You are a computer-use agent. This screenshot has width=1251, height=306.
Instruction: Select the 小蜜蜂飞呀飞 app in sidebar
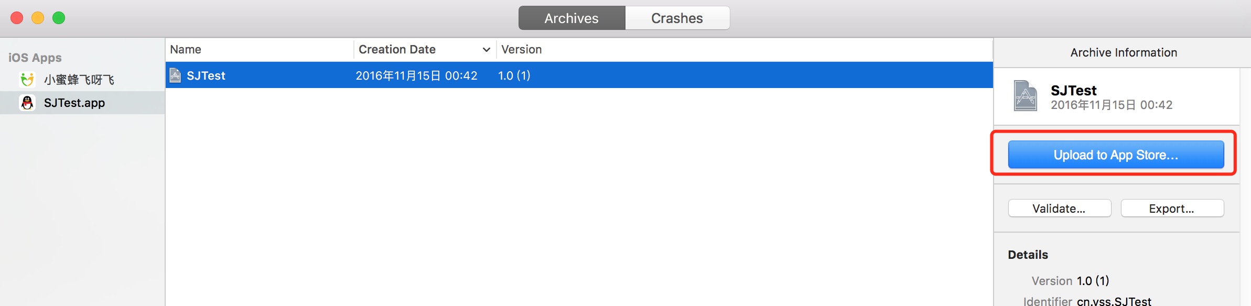(x=79, y=80)
